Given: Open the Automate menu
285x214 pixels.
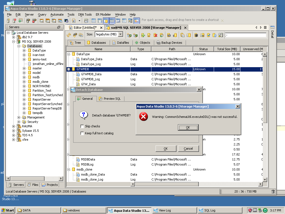Looking at the screenshot, I should 57,14.
